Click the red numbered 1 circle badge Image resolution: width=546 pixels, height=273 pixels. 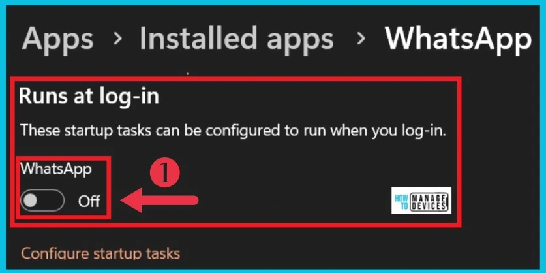click(x=164, y=174)
